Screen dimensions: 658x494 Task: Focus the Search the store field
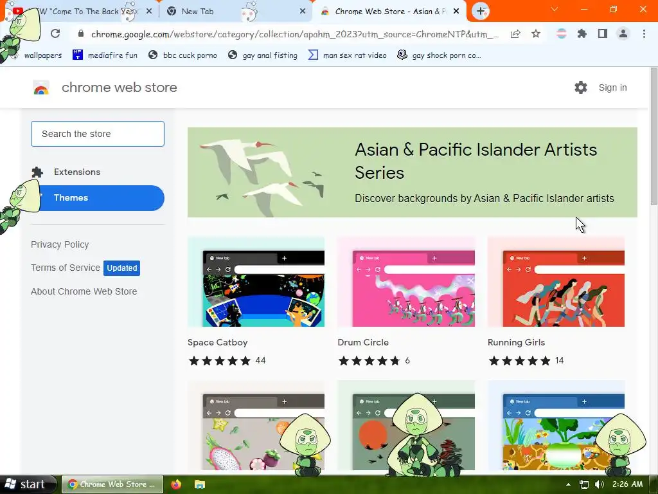(98, 134)
